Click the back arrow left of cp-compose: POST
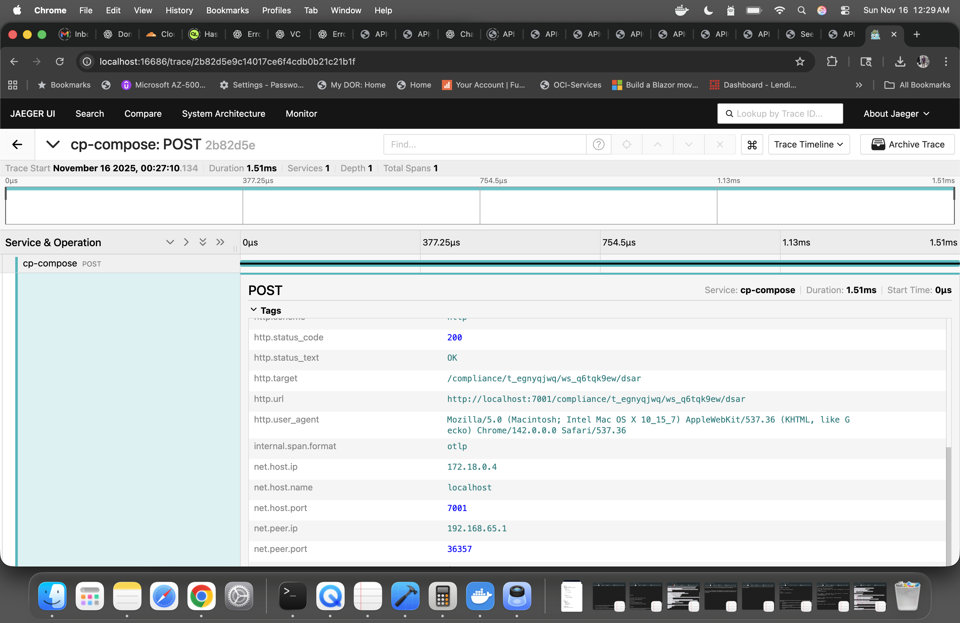This screenshot has width=960, height=623. [17, 144]
